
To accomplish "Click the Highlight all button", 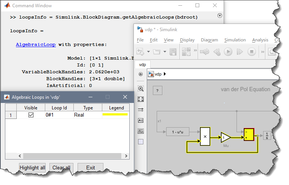I will pos(32,168).
